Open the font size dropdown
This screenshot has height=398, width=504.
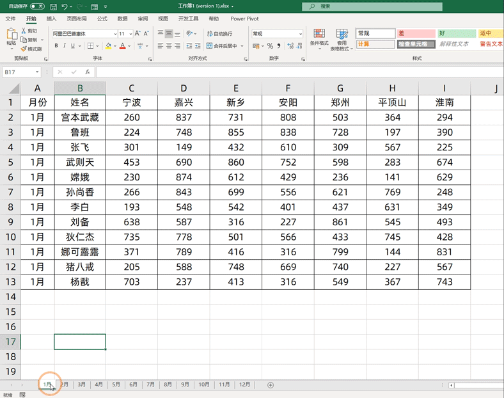tap(130, 34)
